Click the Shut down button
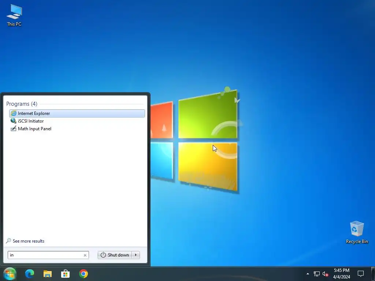This screenshot has width=375, height=281. coord(115,255)
